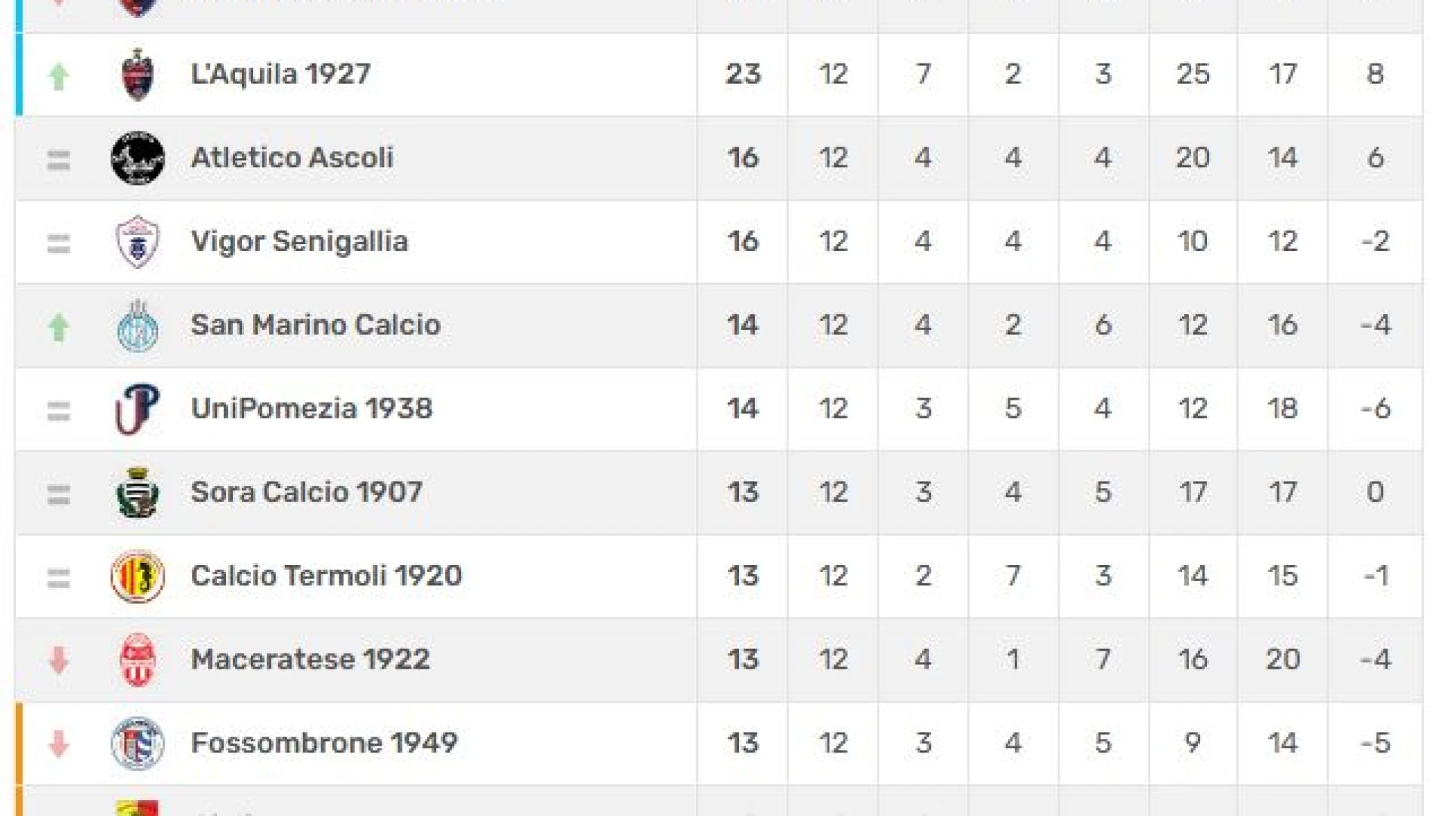Click the Fossombrone 1949 team name

[x=323, y=743]
